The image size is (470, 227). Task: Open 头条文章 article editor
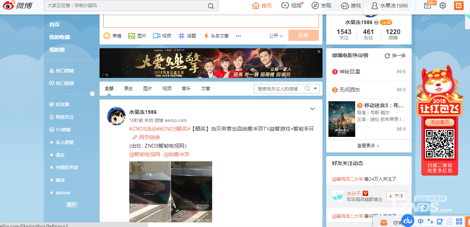216,36
